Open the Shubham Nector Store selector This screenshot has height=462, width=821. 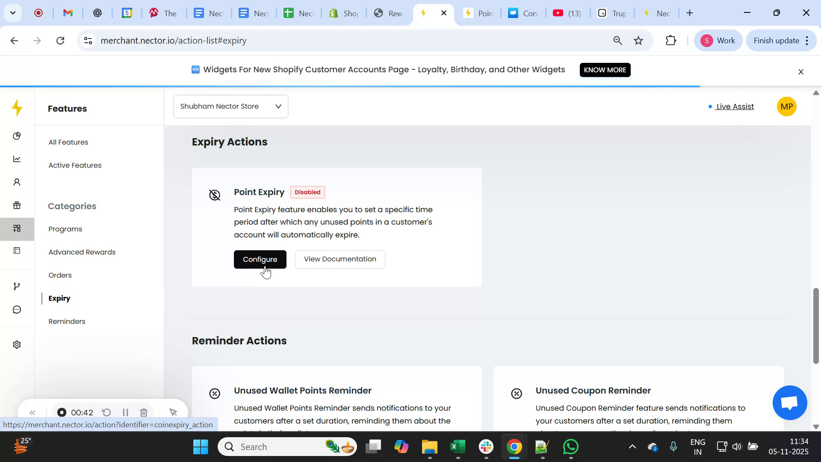pos(230,106)
